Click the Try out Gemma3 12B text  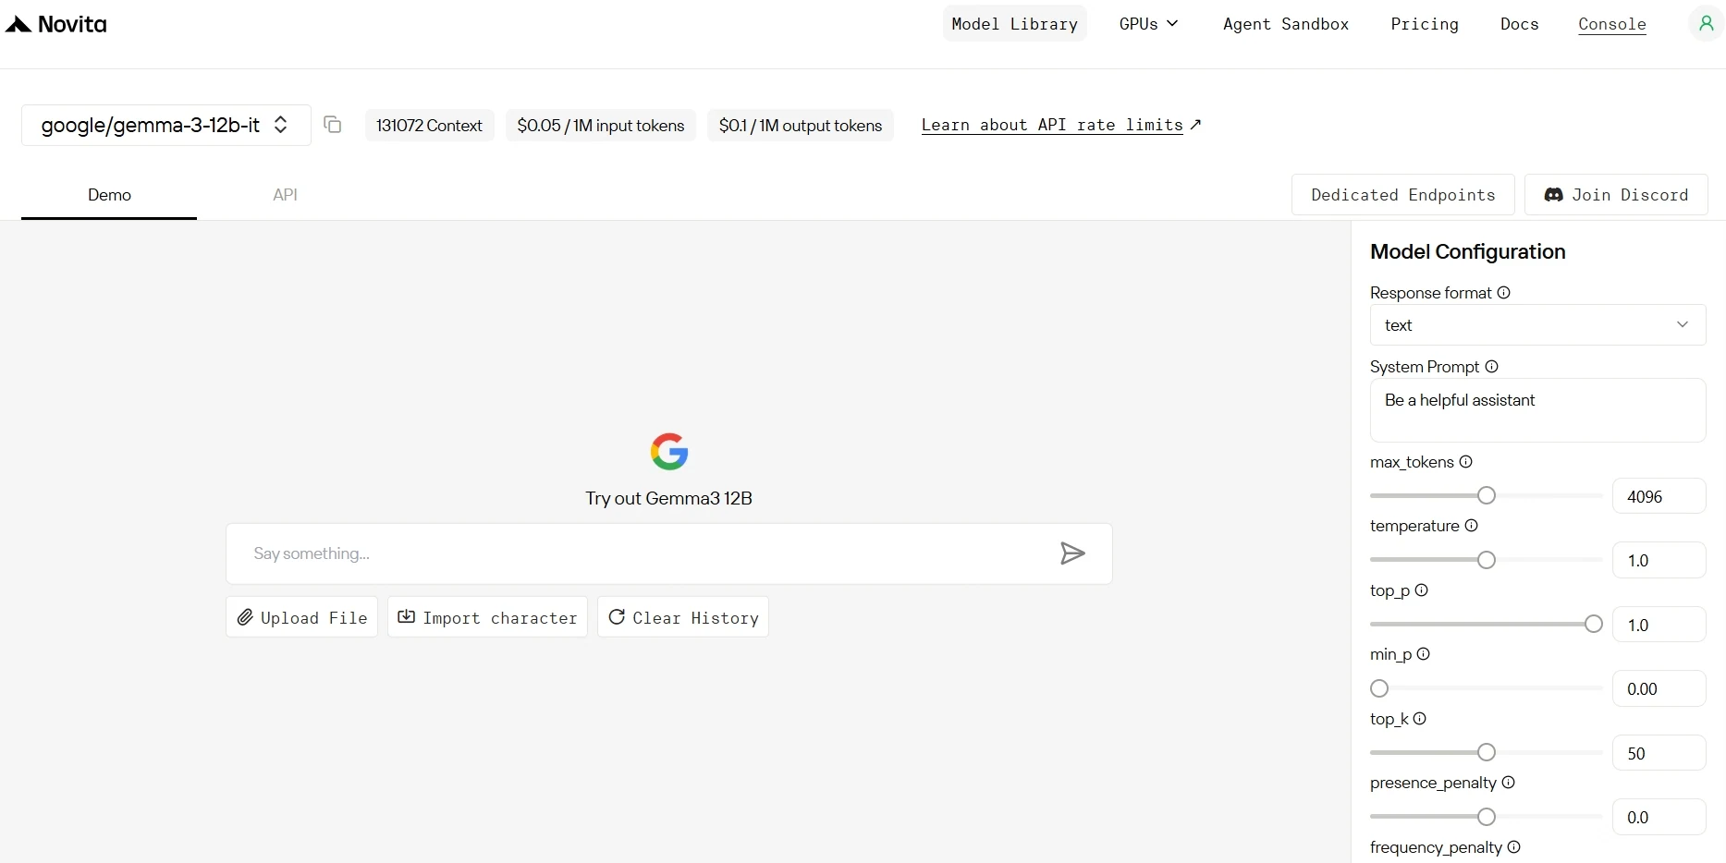pyautogui.click(x=668, y=498)
